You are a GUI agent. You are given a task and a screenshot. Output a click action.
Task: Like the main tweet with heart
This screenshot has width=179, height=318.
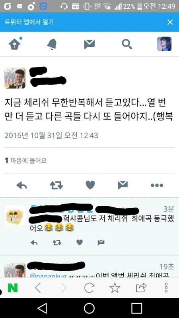(x=90, y=185)
